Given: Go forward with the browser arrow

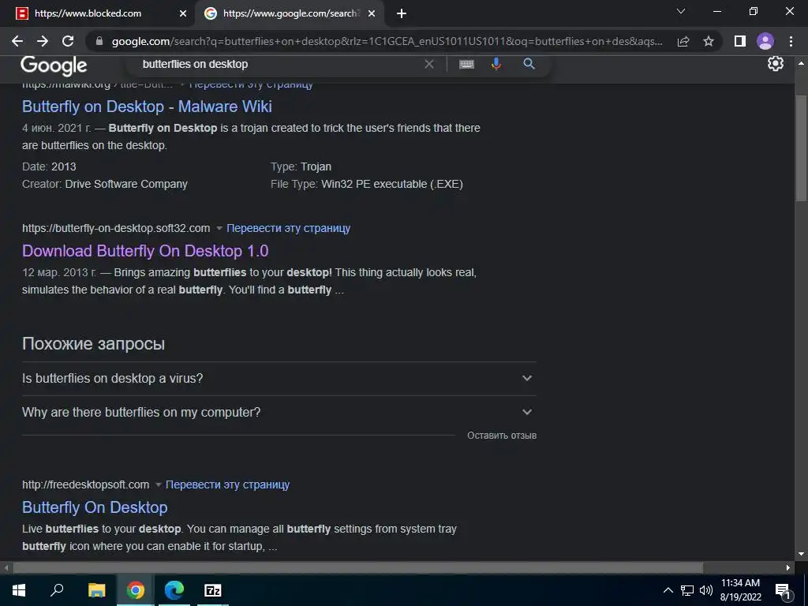Looking at the screenshot, I should [43, 41].
